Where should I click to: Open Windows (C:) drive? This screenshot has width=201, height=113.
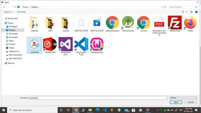(14, 51)
